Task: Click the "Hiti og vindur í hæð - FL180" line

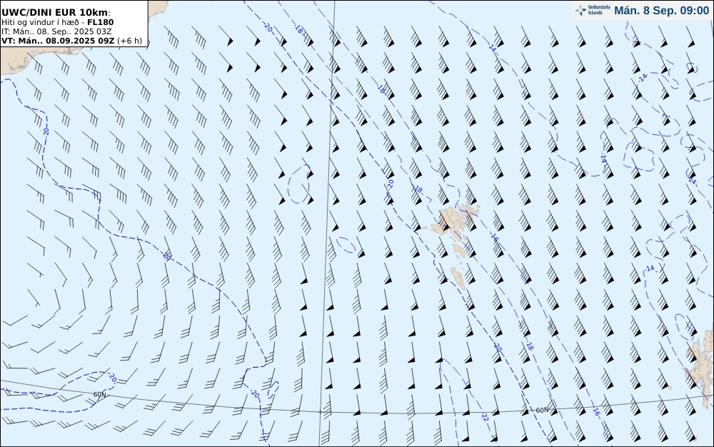Action: pyautogui.click(x=57, y=22)
